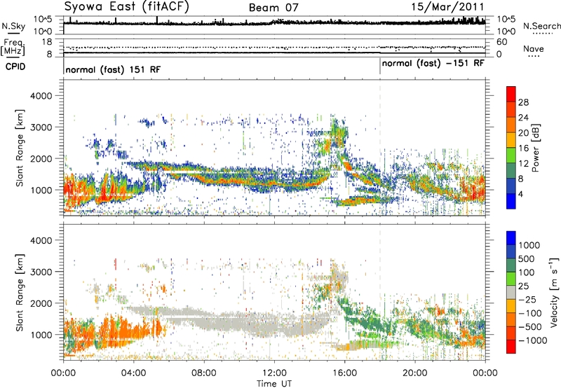
Task: Click the 4000 tick on the velocity panel axis
Action: (x=41, y=240)
